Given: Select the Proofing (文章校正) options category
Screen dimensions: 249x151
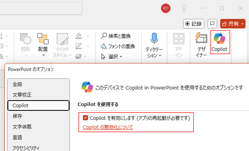Looking at the screenshot, I should click(x=38, y=95).
